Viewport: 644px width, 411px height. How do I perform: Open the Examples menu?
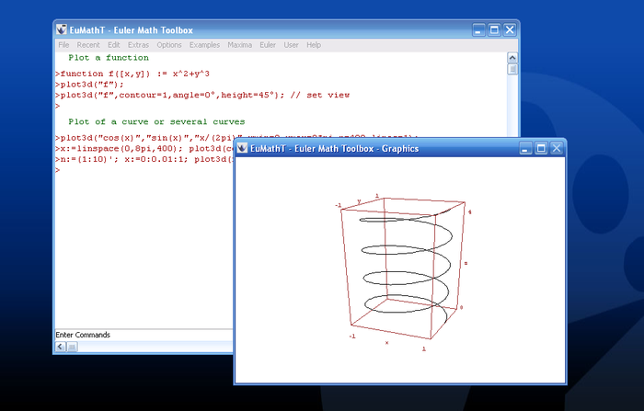coord(204,45)
